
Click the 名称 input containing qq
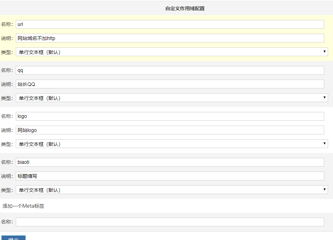click(x=140, y=70)
